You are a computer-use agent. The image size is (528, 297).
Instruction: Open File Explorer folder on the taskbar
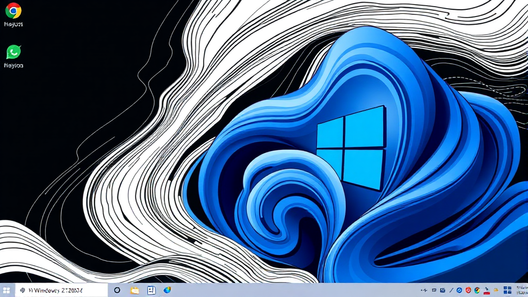pyautogui.click(x=135, y=290)
